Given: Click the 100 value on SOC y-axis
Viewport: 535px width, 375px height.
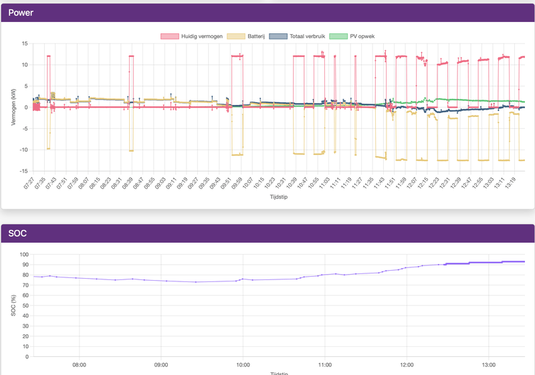Looking at the screenshot, I should [24, 254].
